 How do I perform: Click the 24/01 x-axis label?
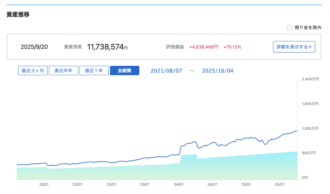point(179,185)
